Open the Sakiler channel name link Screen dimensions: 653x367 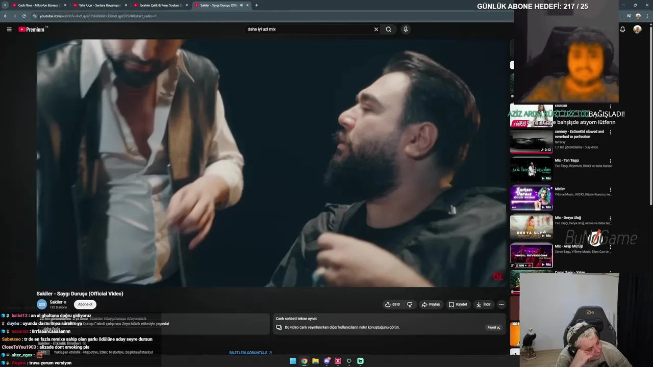pyautogui.click(x=56, y=302)
